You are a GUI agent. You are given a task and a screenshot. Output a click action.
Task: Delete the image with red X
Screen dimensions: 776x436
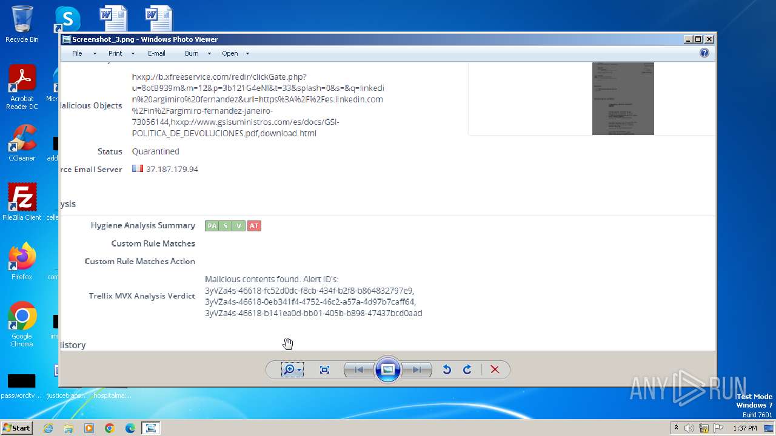pos(495,369)
